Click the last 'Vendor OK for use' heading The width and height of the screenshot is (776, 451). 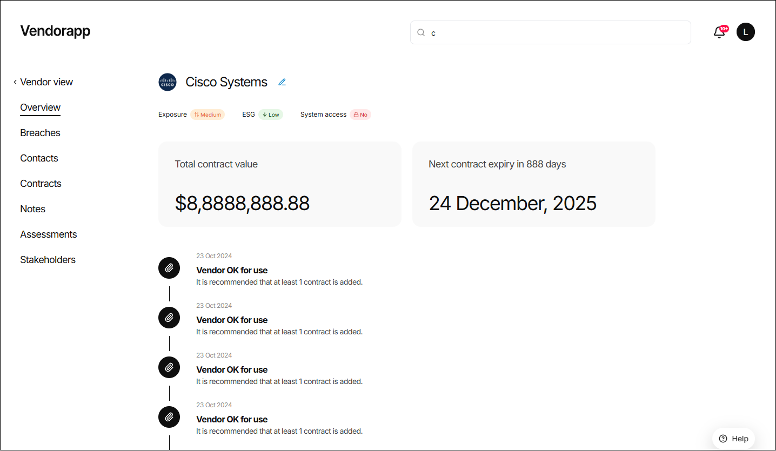tap(232, 419)
